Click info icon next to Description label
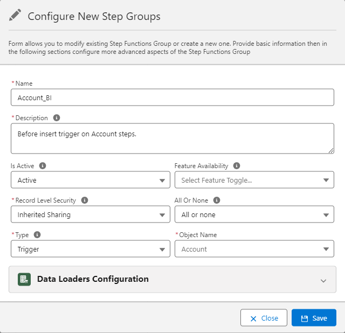 tap(57, 118)
